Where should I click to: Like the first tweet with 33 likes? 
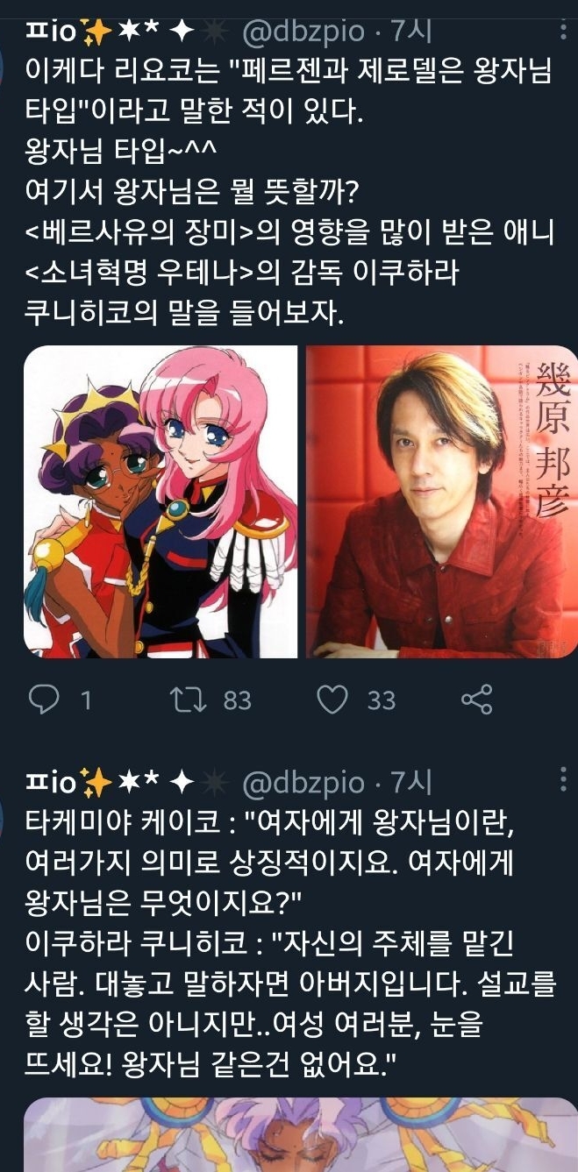pyautogui.click(x=332, y=699)
